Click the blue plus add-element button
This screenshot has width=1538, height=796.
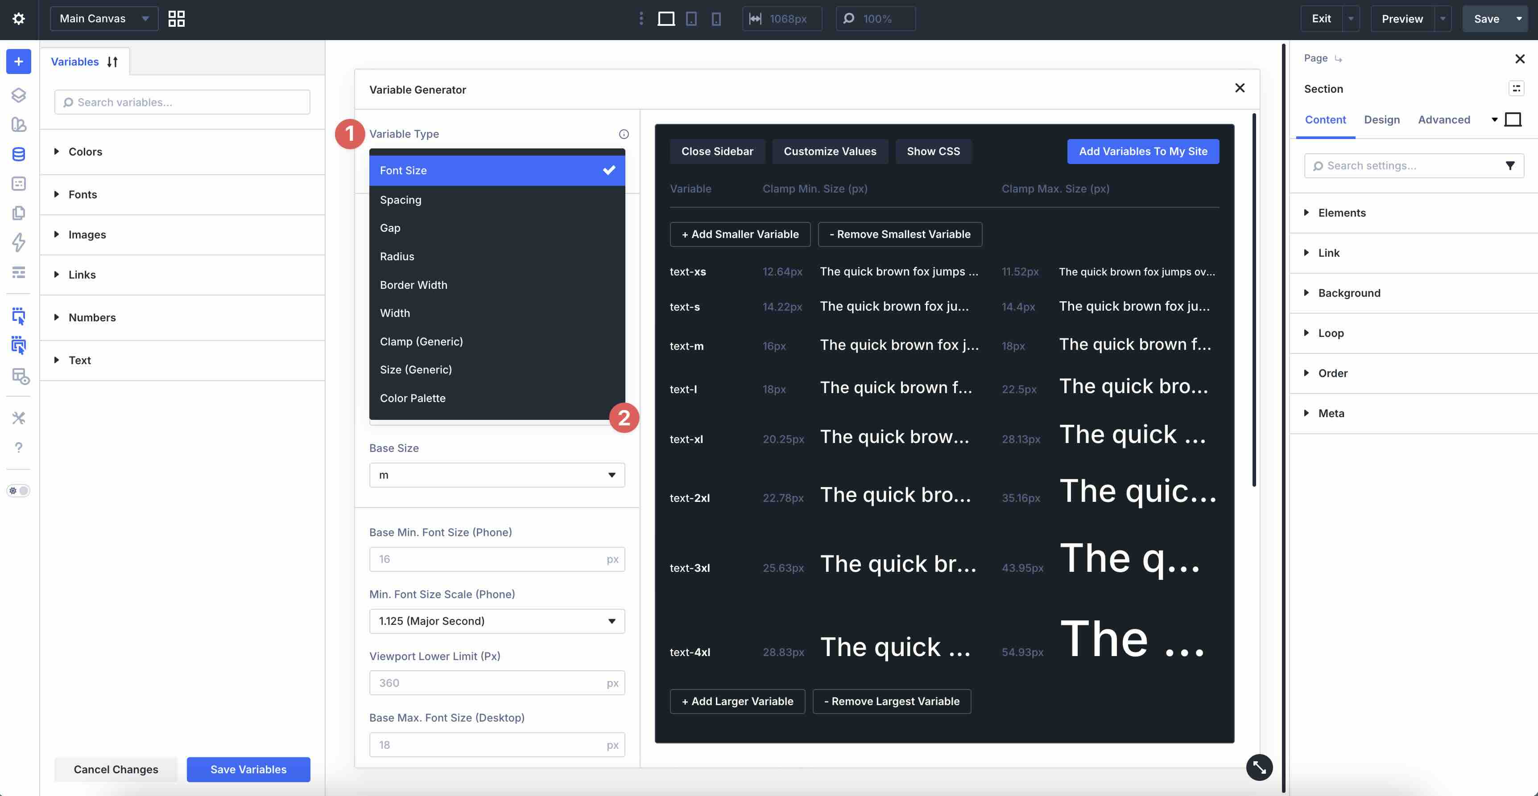[x=18, y=62]
